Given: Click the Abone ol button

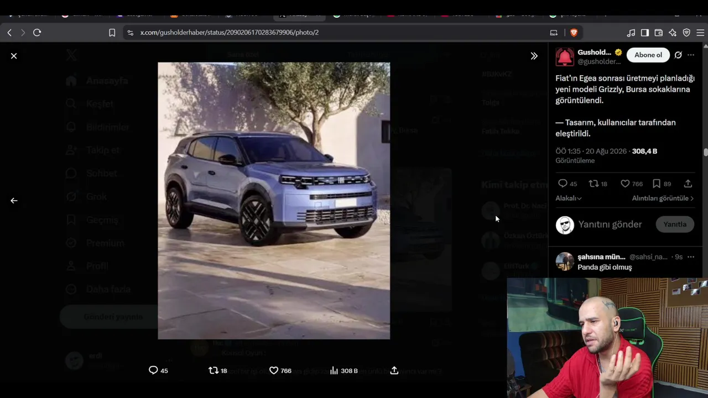Looking at the screenshot, I should point(648,55).
